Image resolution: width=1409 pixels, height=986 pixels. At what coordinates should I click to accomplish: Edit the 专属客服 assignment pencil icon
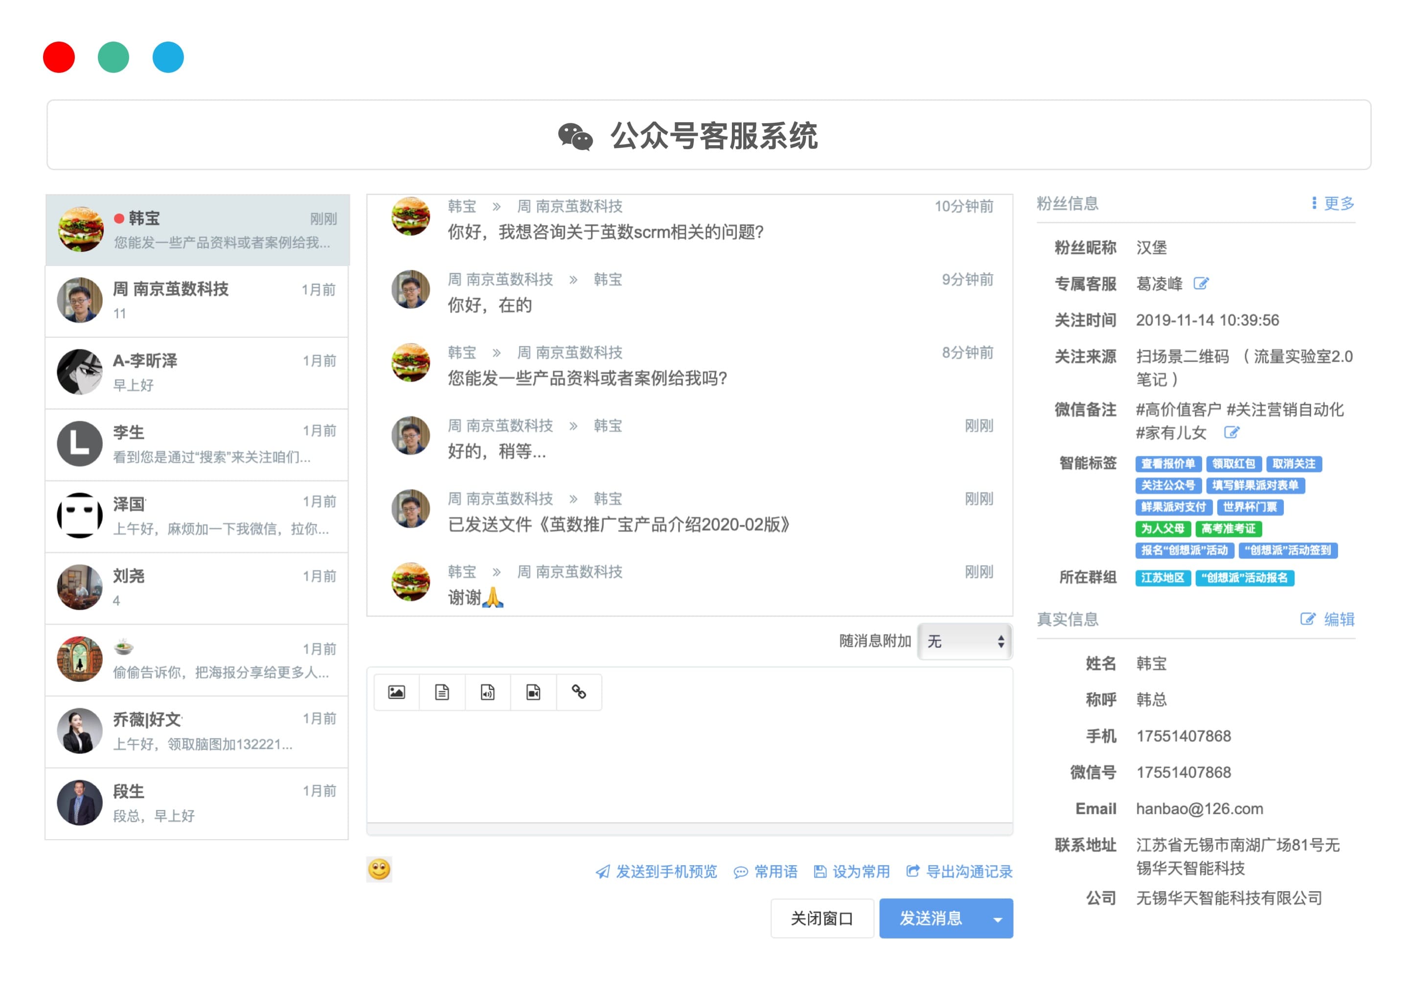click(x=1201, y=284)
